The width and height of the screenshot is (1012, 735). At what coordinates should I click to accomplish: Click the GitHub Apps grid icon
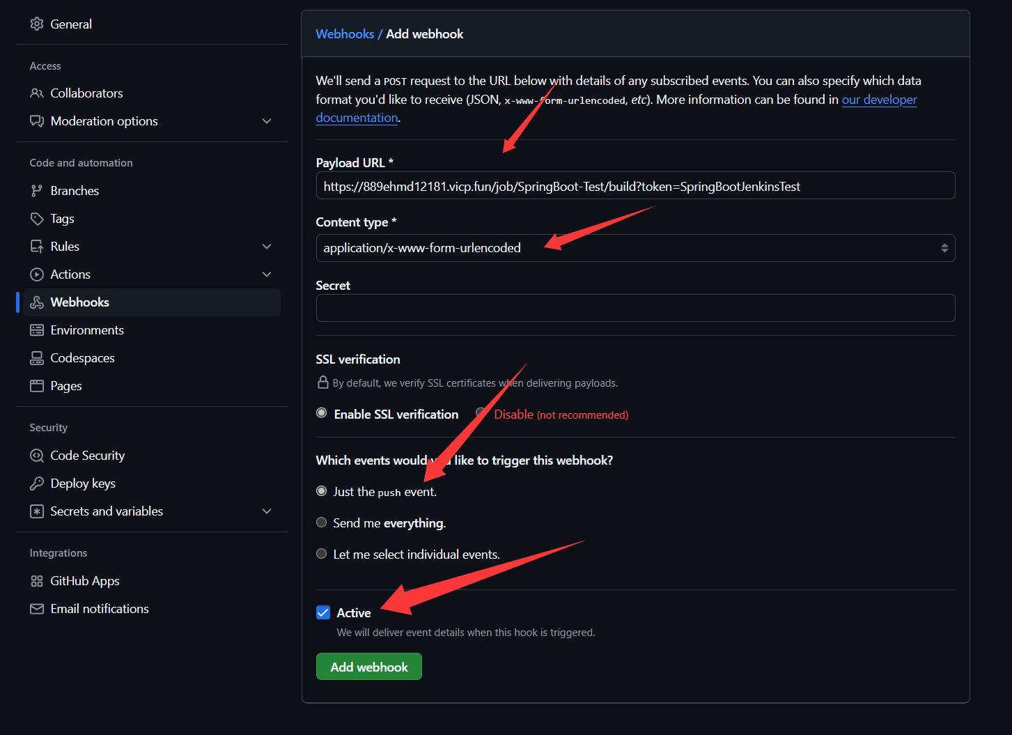point(37,581)
